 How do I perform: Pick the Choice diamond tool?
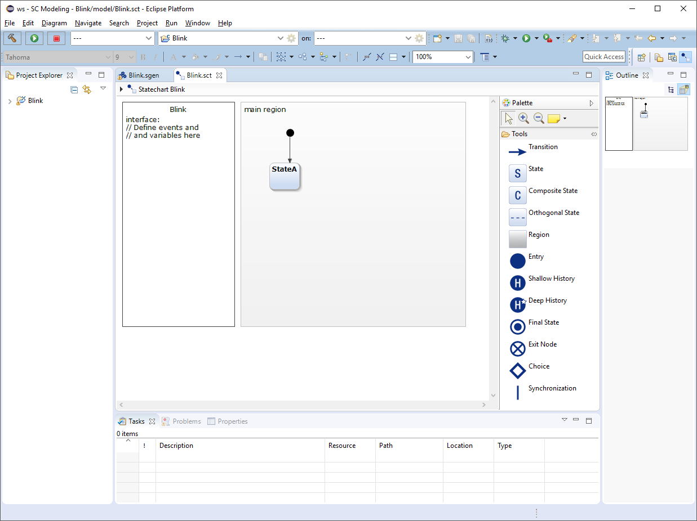pos(517,371)
